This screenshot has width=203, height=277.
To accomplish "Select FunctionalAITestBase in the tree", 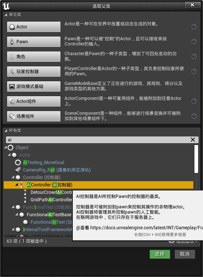I will coord(49,215).
